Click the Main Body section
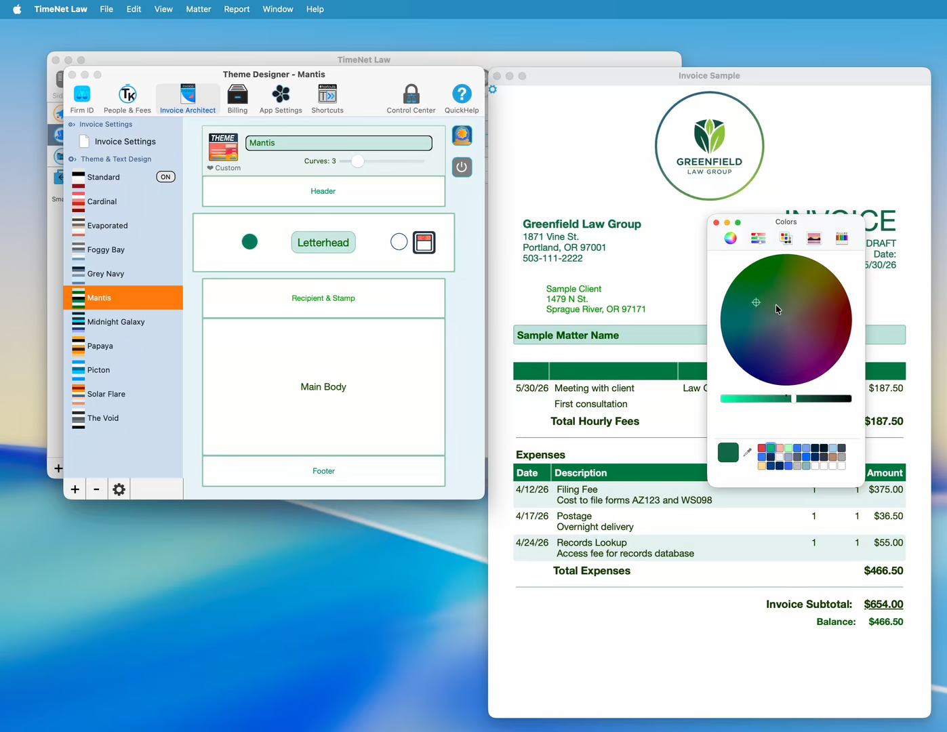947x732 pixels. coord(323,387)
